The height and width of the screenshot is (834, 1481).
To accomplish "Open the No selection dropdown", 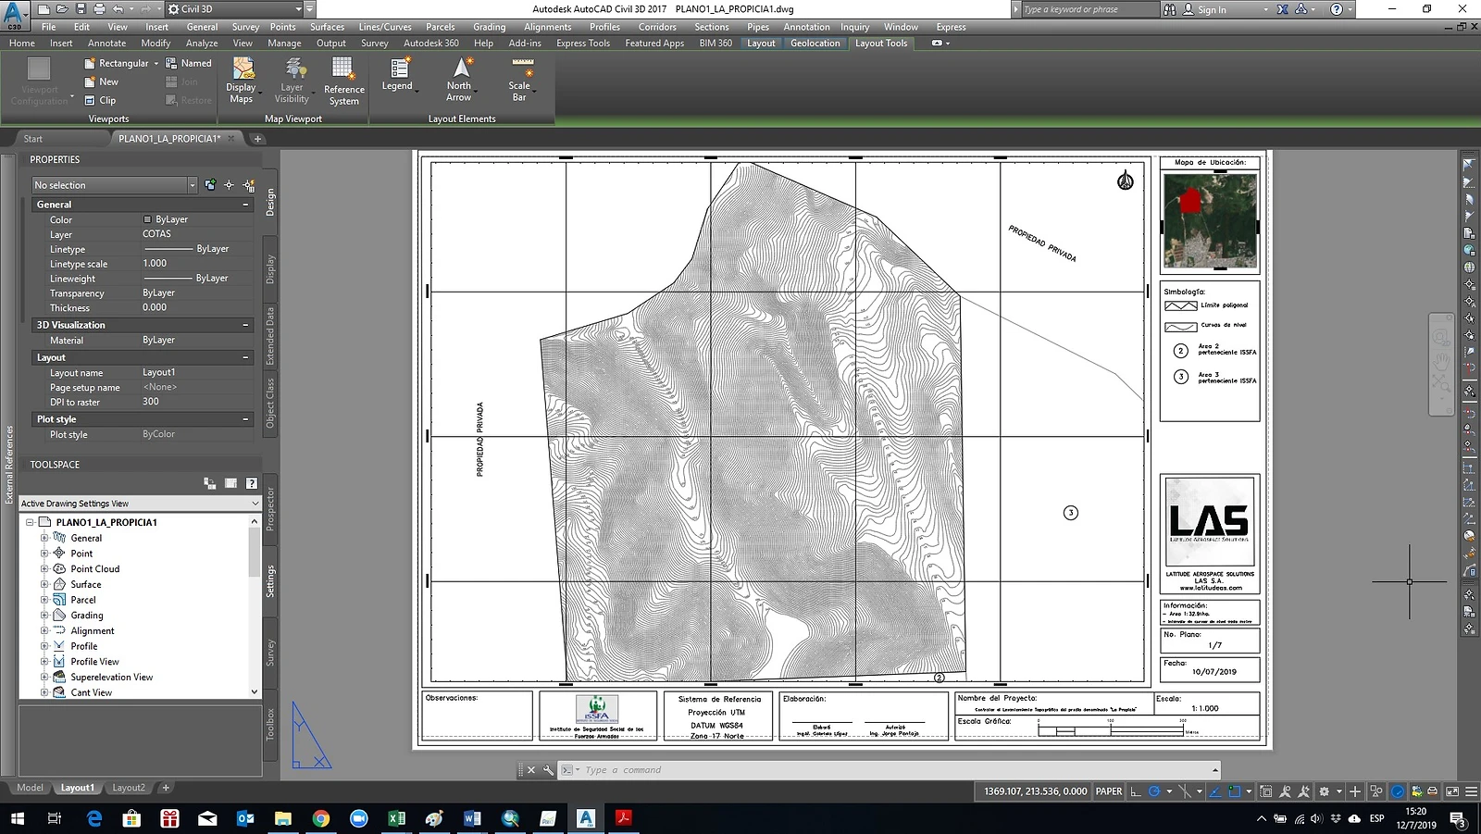I will [115, 185].
